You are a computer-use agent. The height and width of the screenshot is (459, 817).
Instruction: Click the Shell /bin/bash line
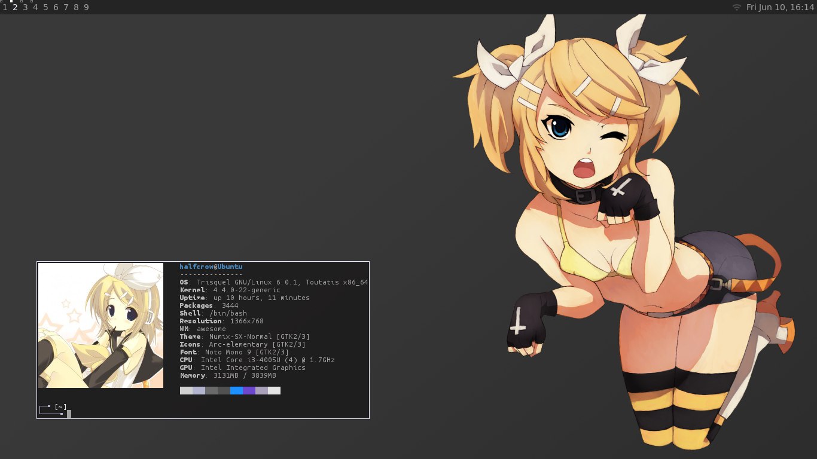pyautogui.click(x=213, y=313)
